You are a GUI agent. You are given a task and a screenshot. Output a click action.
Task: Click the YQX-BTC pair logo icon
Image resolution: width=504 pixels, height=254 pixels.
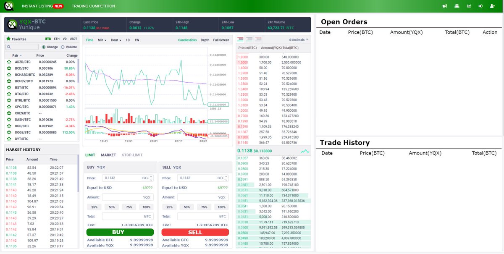click(12, 24)
